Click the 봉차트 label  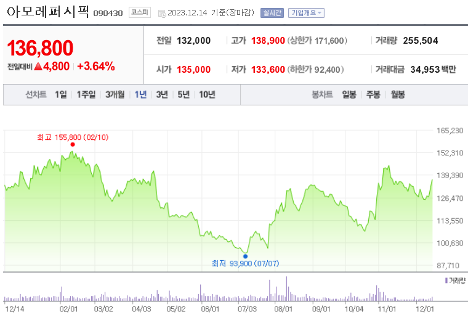[x=322, y=95]
